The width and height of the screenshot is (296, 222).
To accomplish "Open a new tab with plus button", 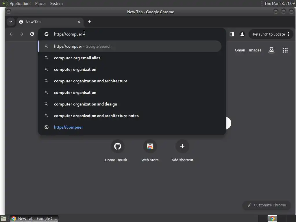I will tap(89, 22).
